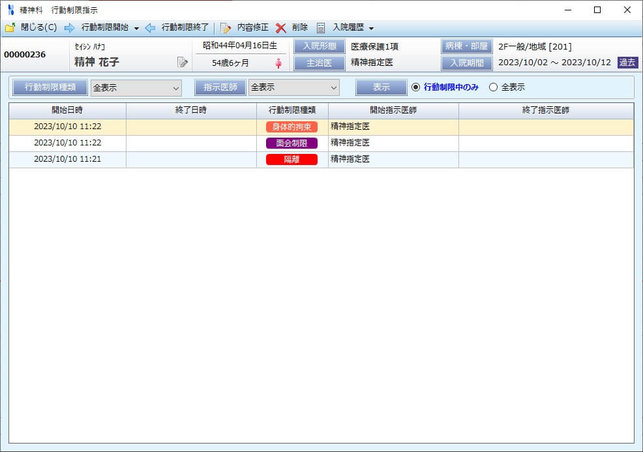Click the 内容修正 edit icon
The height and width of the screenshot is (452, 643).
tap(226, 28)
